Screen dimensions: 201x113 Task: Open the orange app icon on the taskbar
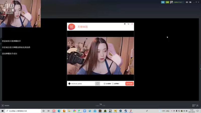coord(64,111)
